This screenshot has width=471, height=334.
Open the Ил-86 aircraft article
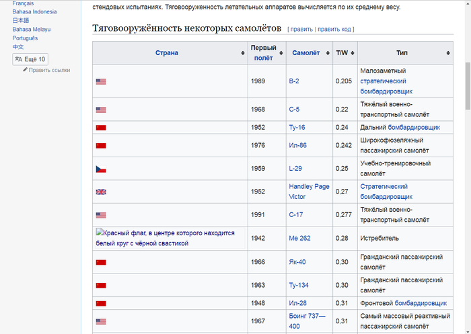[298, 145]
